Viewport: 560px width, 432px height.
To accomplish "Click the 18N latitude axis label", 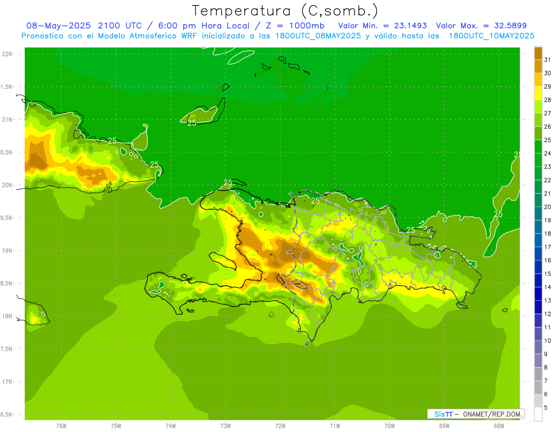I will (x=7, y=316).
